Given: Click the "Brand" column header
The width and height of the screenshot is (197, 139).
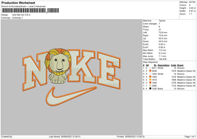Looking at the screenshot, I should point(180,65).
